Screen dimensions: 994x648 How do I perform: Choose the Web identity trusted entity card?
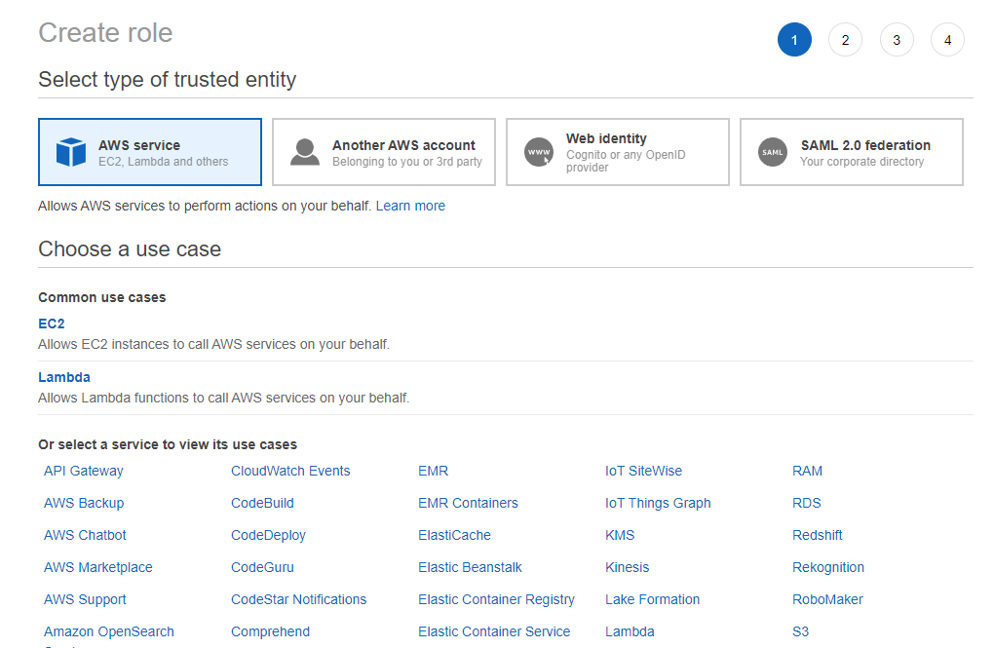pyautogui.click(x=618, y=152)
